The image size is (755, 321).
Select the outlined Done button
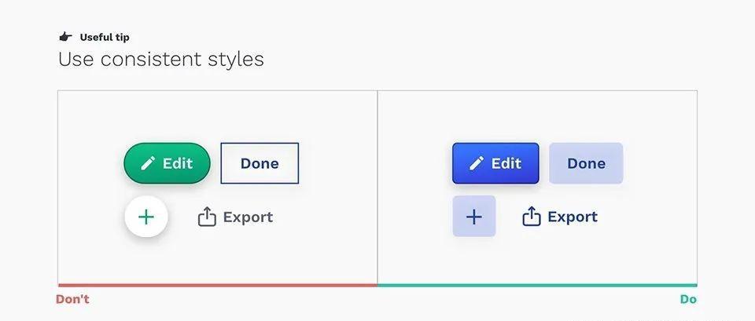(260, 163)
